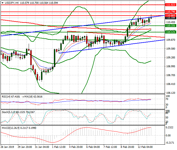The image size is (177, 150).
Task: Click the 7 Feb 12:00 time marker
Action: point(110,147)
